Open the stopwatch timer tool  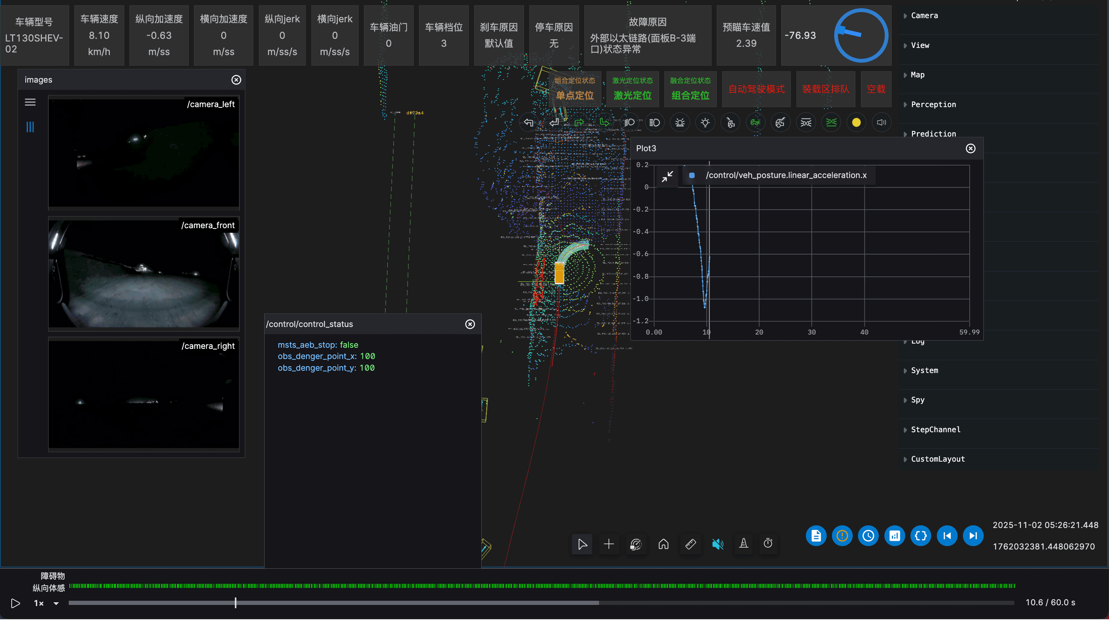click(768, 544)
